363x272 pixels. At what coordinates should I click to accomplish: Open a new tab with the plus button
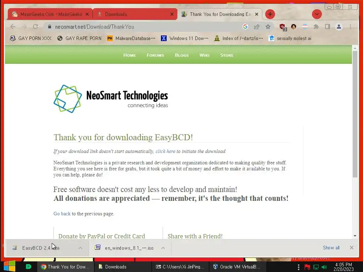270,14
